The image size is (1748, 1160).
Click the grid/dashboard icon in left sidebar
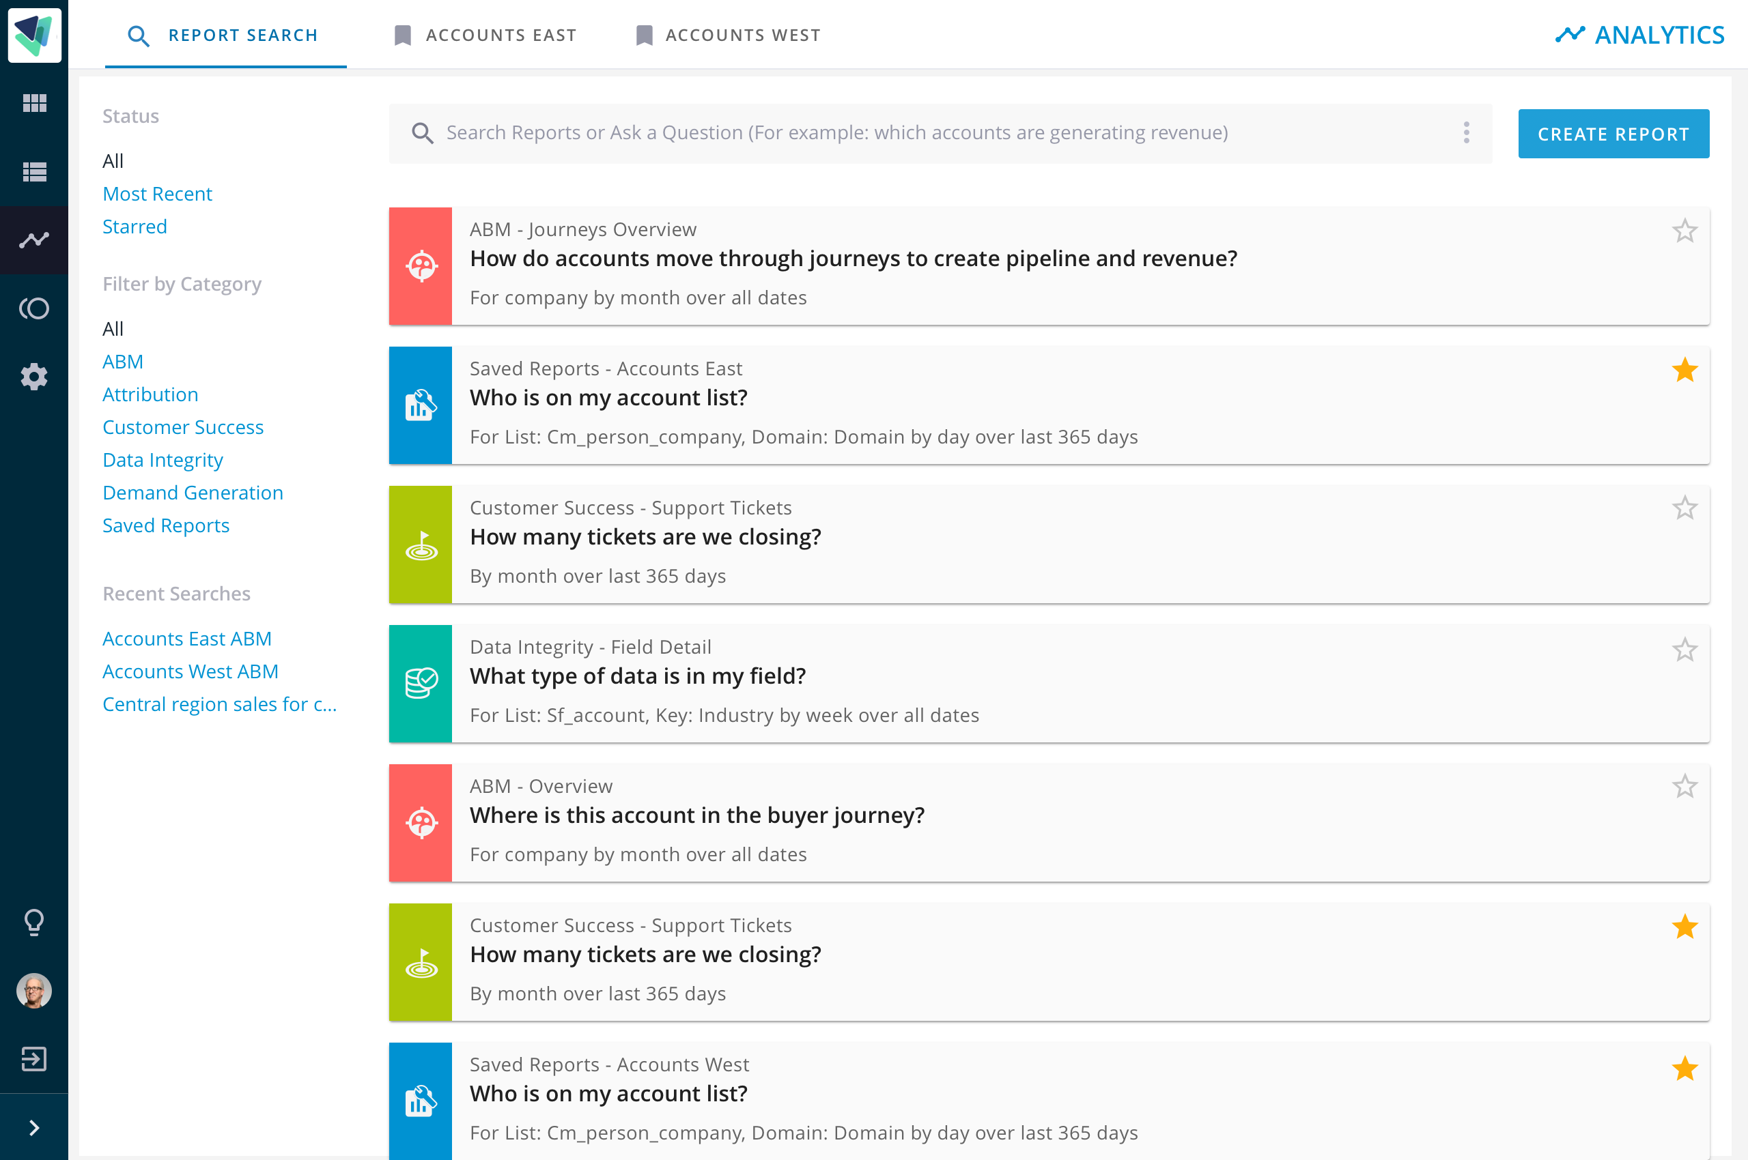(33, 102)
